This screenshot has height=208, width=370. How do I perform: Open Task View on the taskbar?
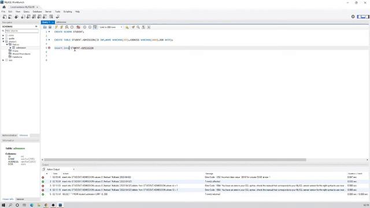tap(24, 205)
